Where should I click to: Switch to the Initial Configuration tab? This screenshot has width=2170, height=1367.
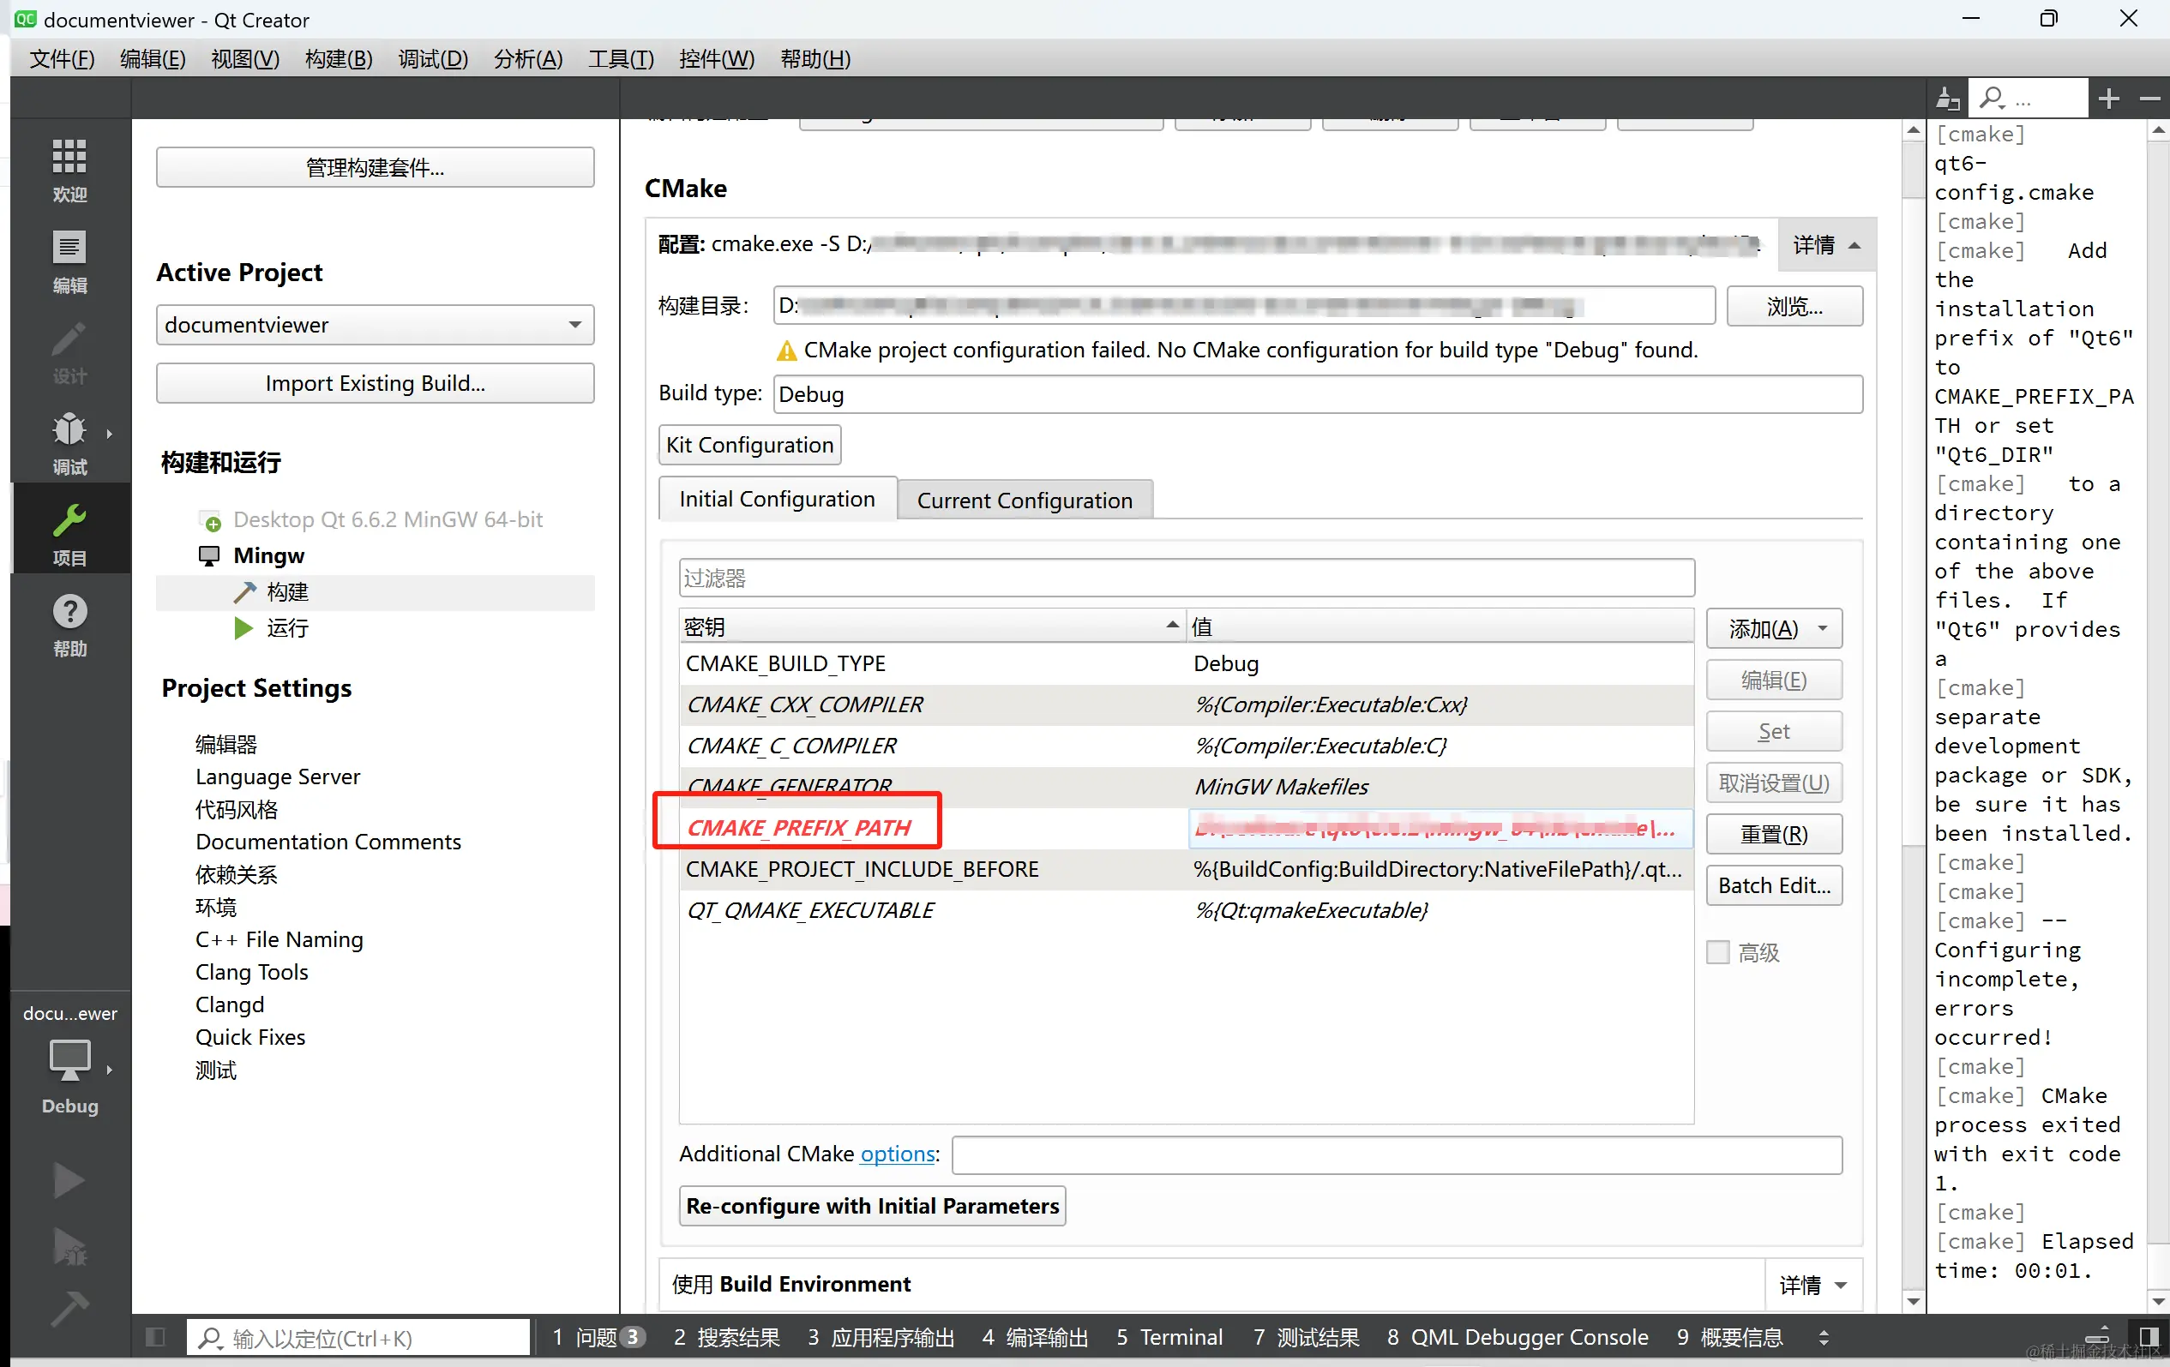click(x=777, y=499)
